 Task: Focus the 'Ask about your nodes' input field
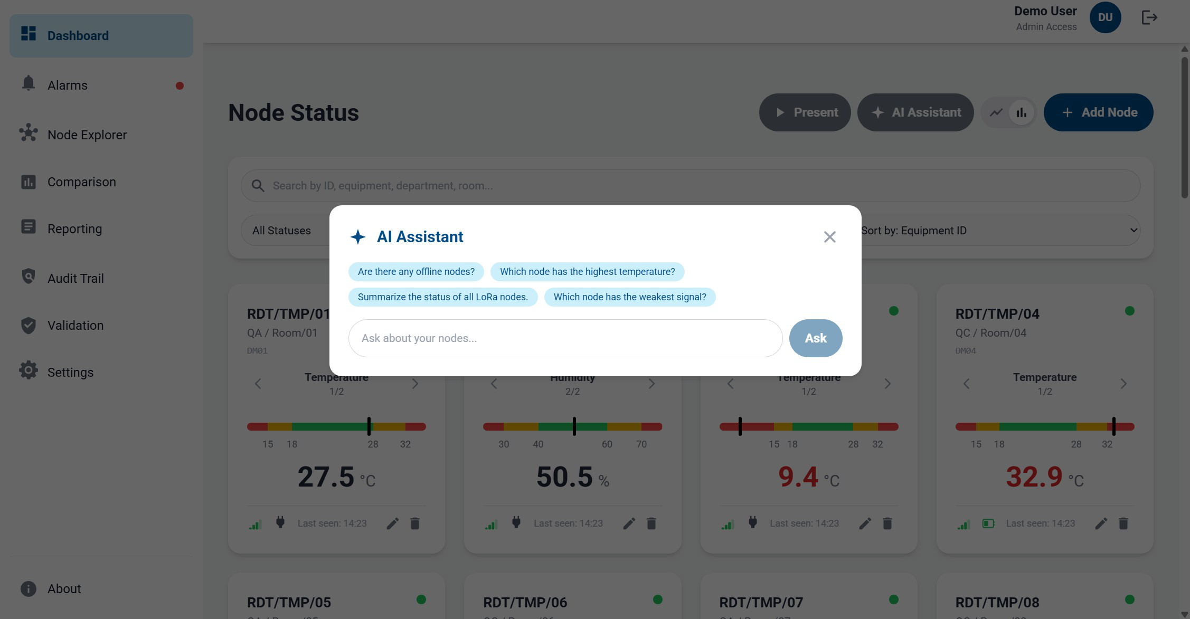click(x=565, y=338)
